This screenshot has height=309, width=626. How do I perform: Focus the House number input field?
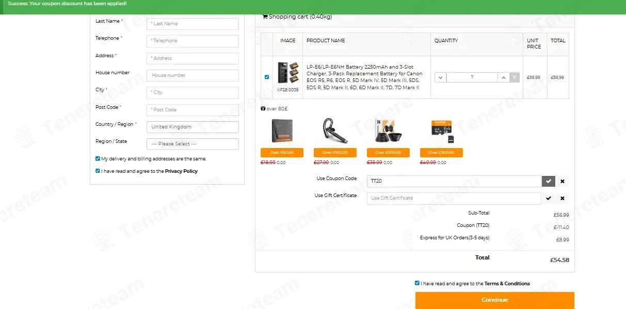tap(192, 75)
